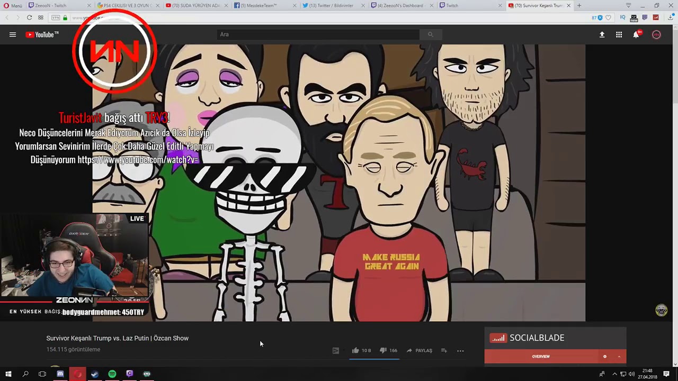Switch to the 'SUDA YÜRÜYEN ADA' tab
Screen dimensions: 678x381
point(196,6)
